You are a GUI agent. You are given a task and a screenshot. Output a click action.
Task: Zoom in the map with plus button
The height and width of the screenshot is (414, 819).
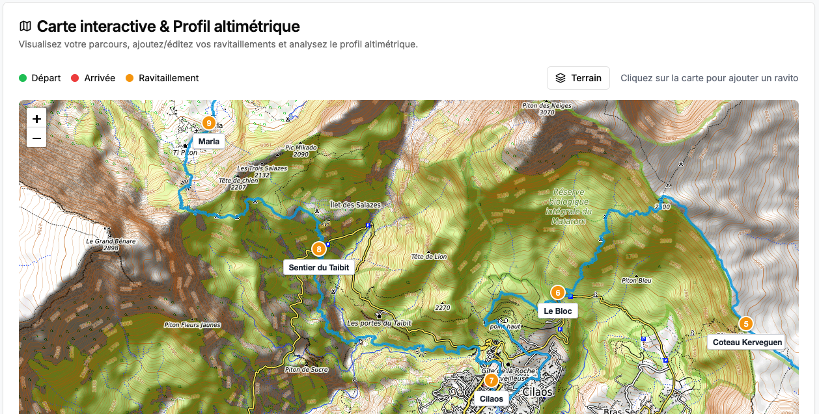[x=36, y=119]
